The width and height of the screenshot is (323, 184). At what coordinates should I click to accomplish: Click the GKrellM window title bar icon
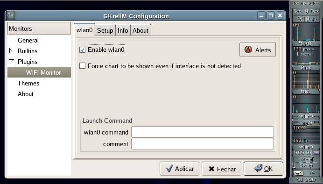(10, 16)
